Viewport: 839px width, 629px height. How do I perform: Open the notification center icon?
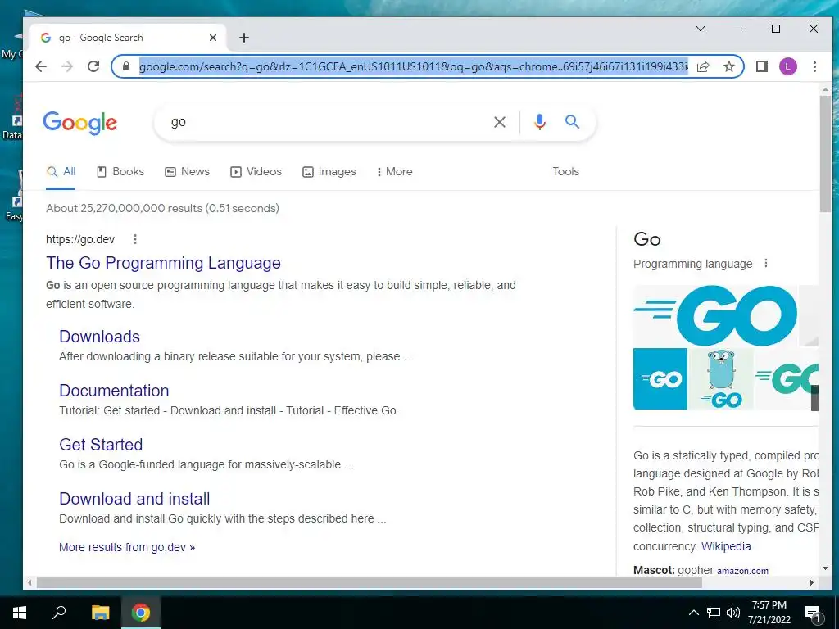click(x=814, y=613)
